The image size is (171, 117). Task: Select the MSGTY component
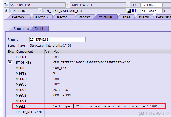[21, 74]
